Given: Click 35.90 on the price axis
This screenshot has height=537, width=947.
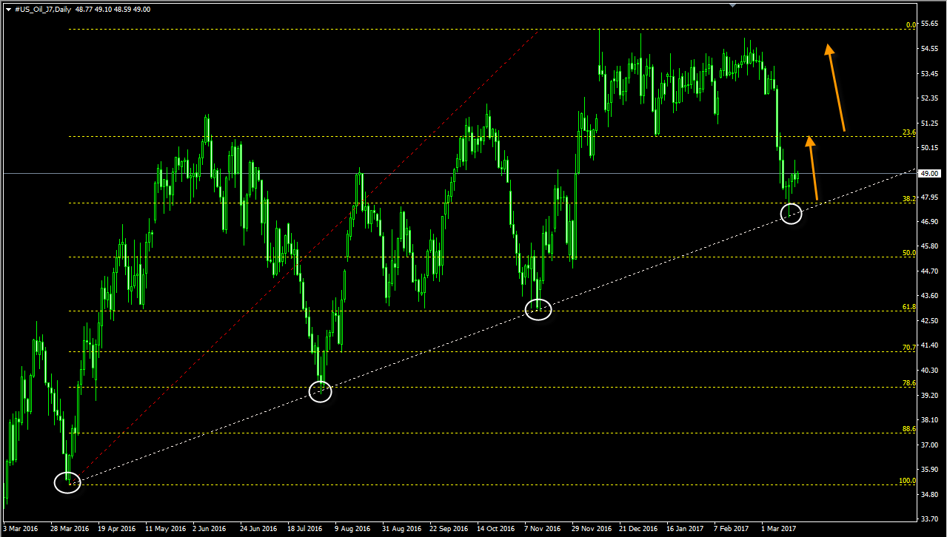Looking at the screenshot, I should (x=929, y=469).
